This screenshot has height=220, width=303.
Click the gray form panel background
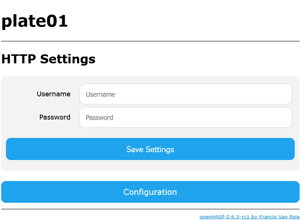(150, 166)
